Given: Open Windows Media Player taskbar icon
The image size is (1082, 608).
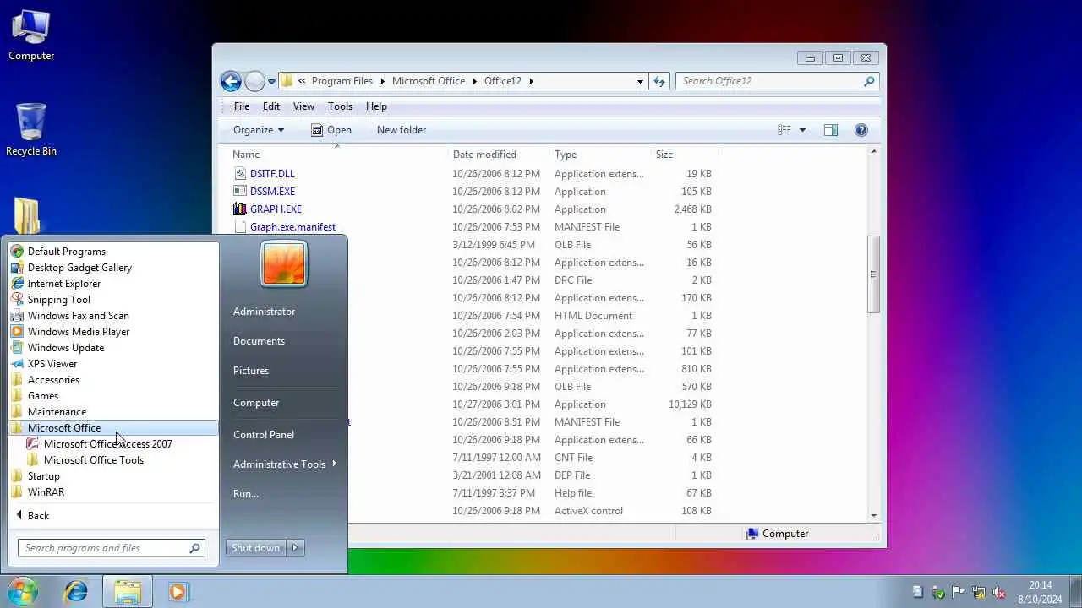Looking at the screenshot, I should 178,591.
